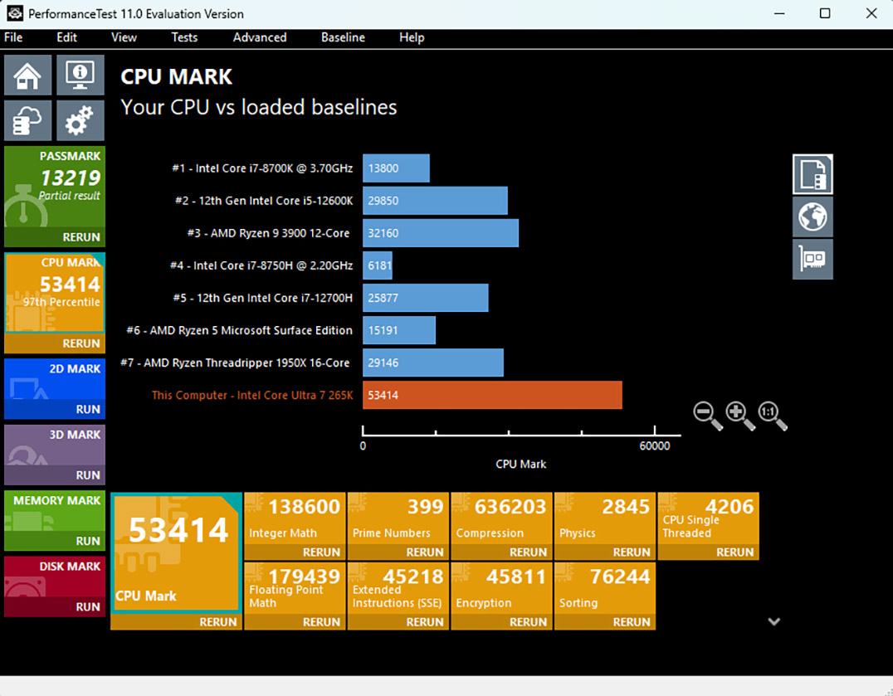Screen dimensions: 893x696
Task: Open the Home screen
Action: 27,75
